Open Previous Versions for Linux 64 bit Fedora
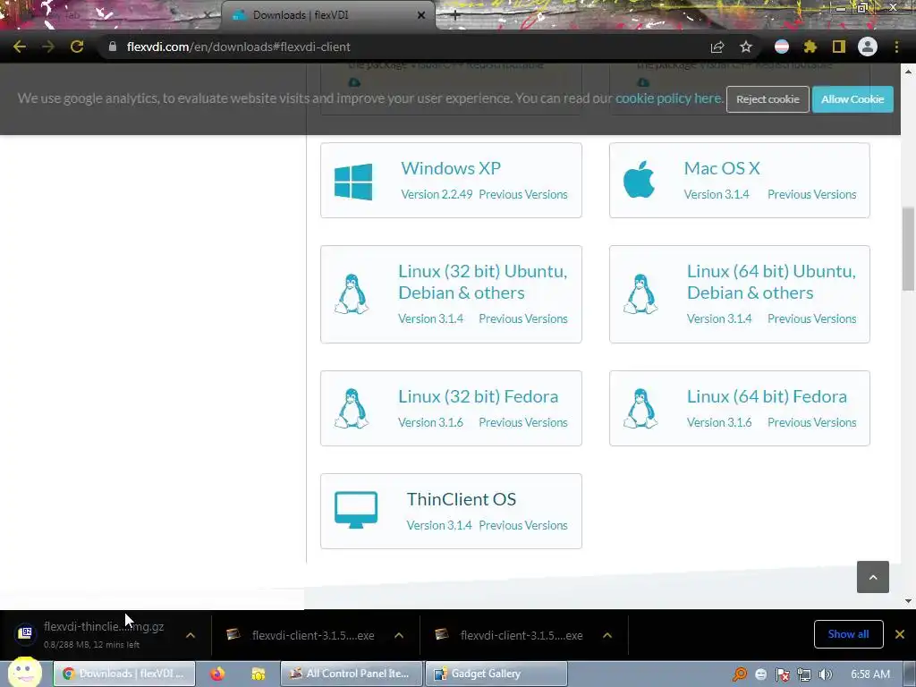This screenshot has width=916, height=687. 811,422
